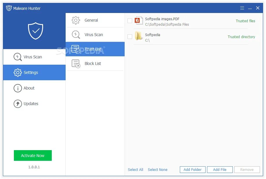
Task: Click the Trust List shield-check icon
Action: click(x=75, y=49)
